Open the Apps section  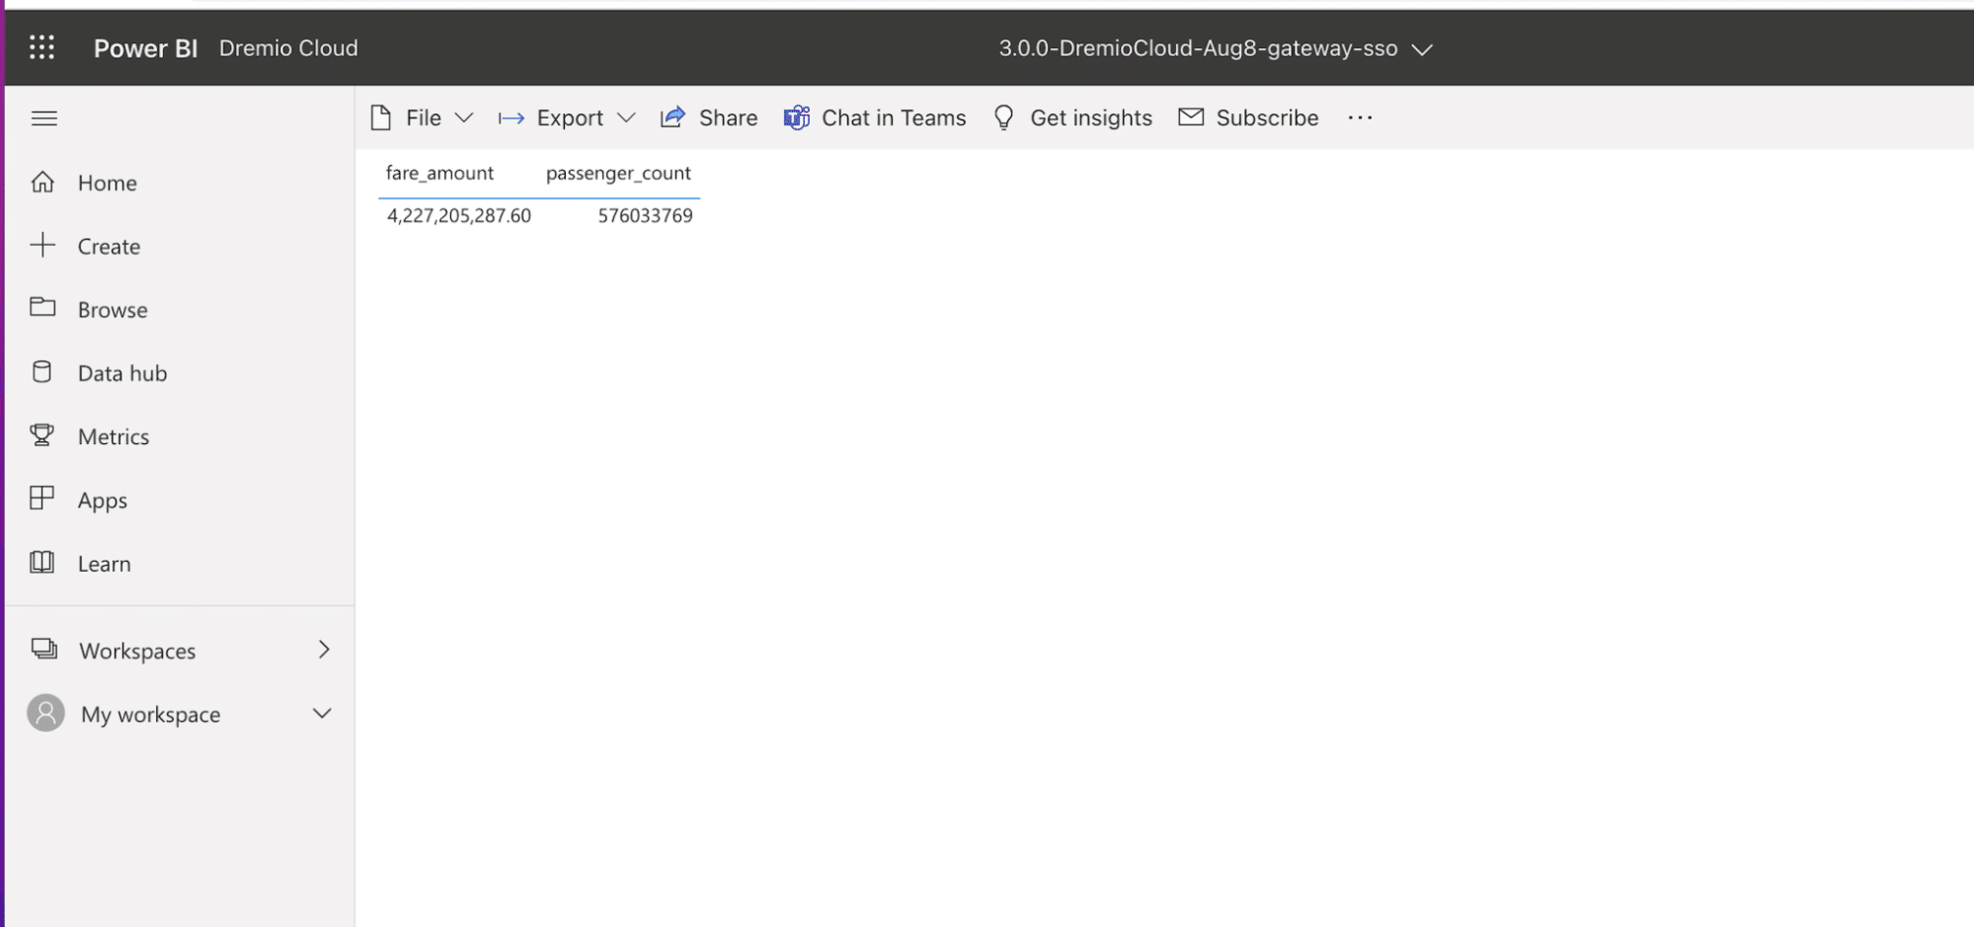102,500
